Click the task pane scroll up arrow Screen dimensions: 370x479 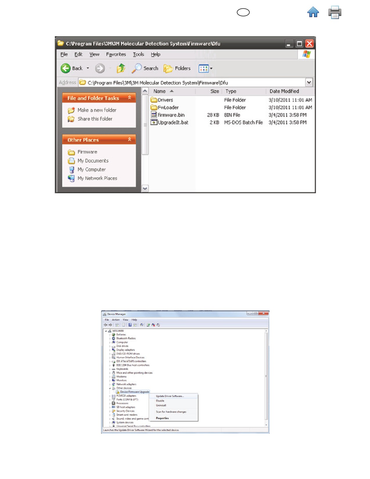[145, 91]
